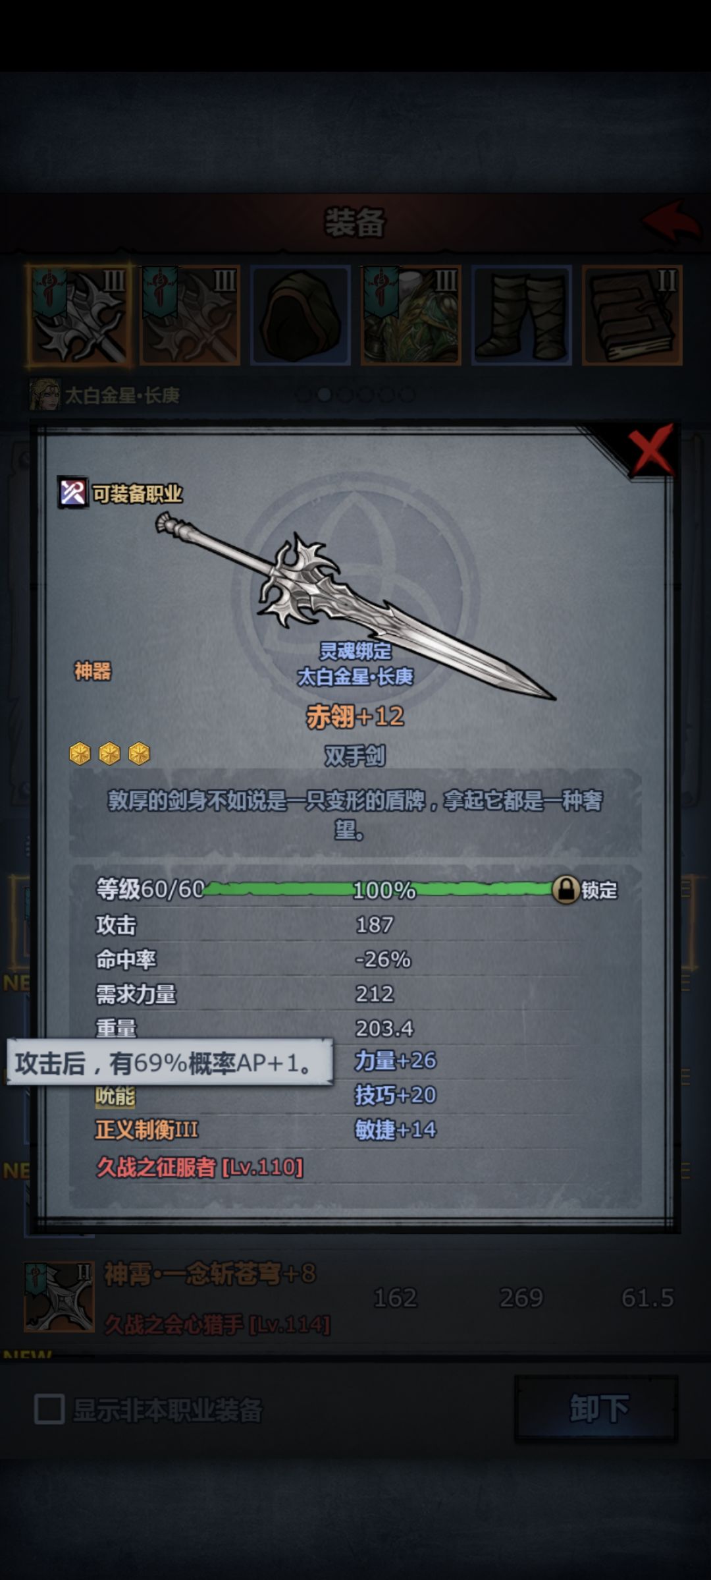Tap the 久战之征服者 Lv.110 affix
711x1580 pixels.
pyautogui.click(x=199, y=1168)
